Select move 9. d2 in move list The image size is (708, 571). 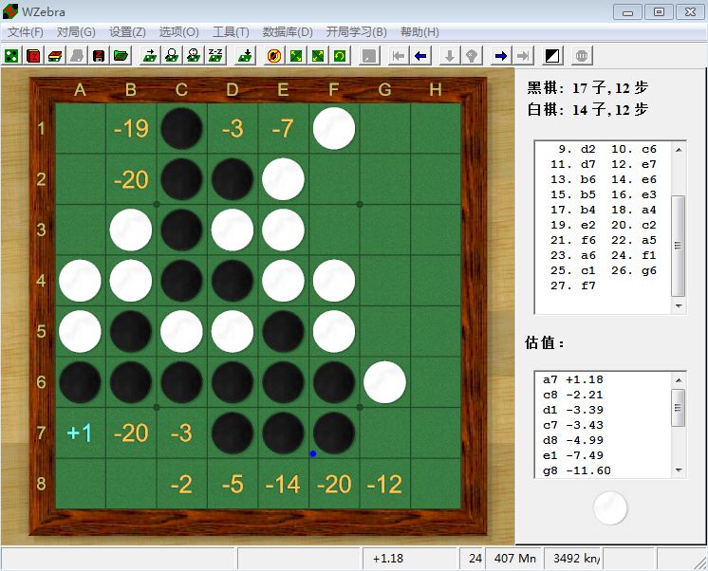(x=577, y=149)
